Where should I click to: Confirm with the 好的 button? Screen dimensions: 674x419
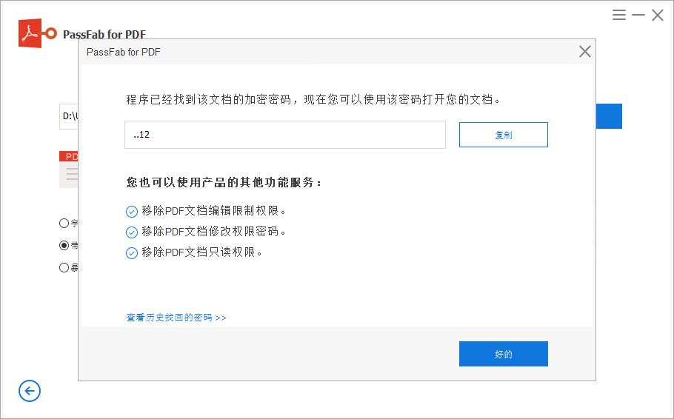(x=504, y=354)
